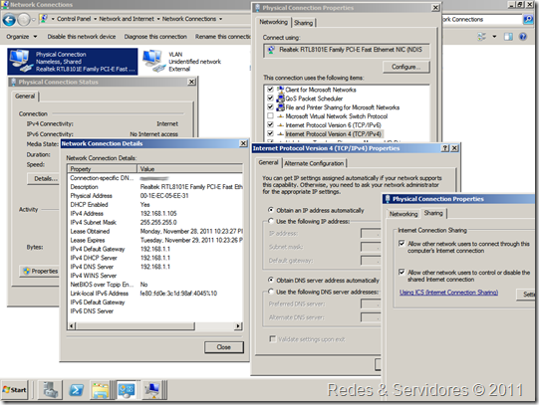Expand the Control Panel breadcrumb arrow
The height and width of the screenshot is (405, 539).
(x=95, y=19)
